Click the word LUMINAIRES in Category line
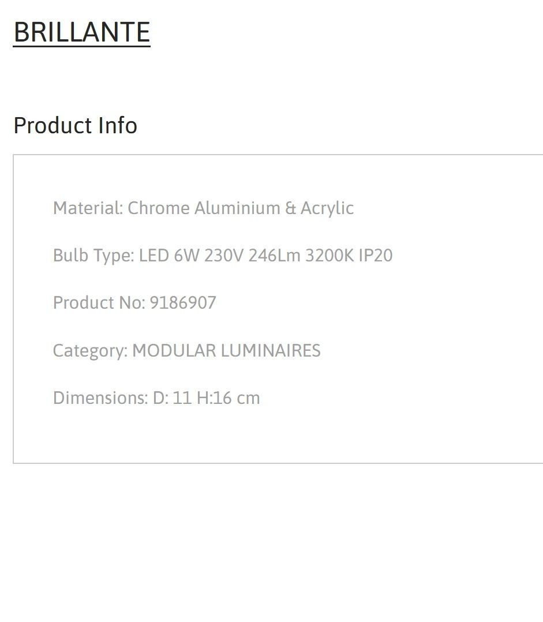Screen dimensions: 543x622 pos(271,350)
